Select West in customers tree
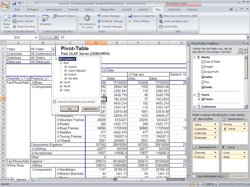250x187 pixels. 67,90
